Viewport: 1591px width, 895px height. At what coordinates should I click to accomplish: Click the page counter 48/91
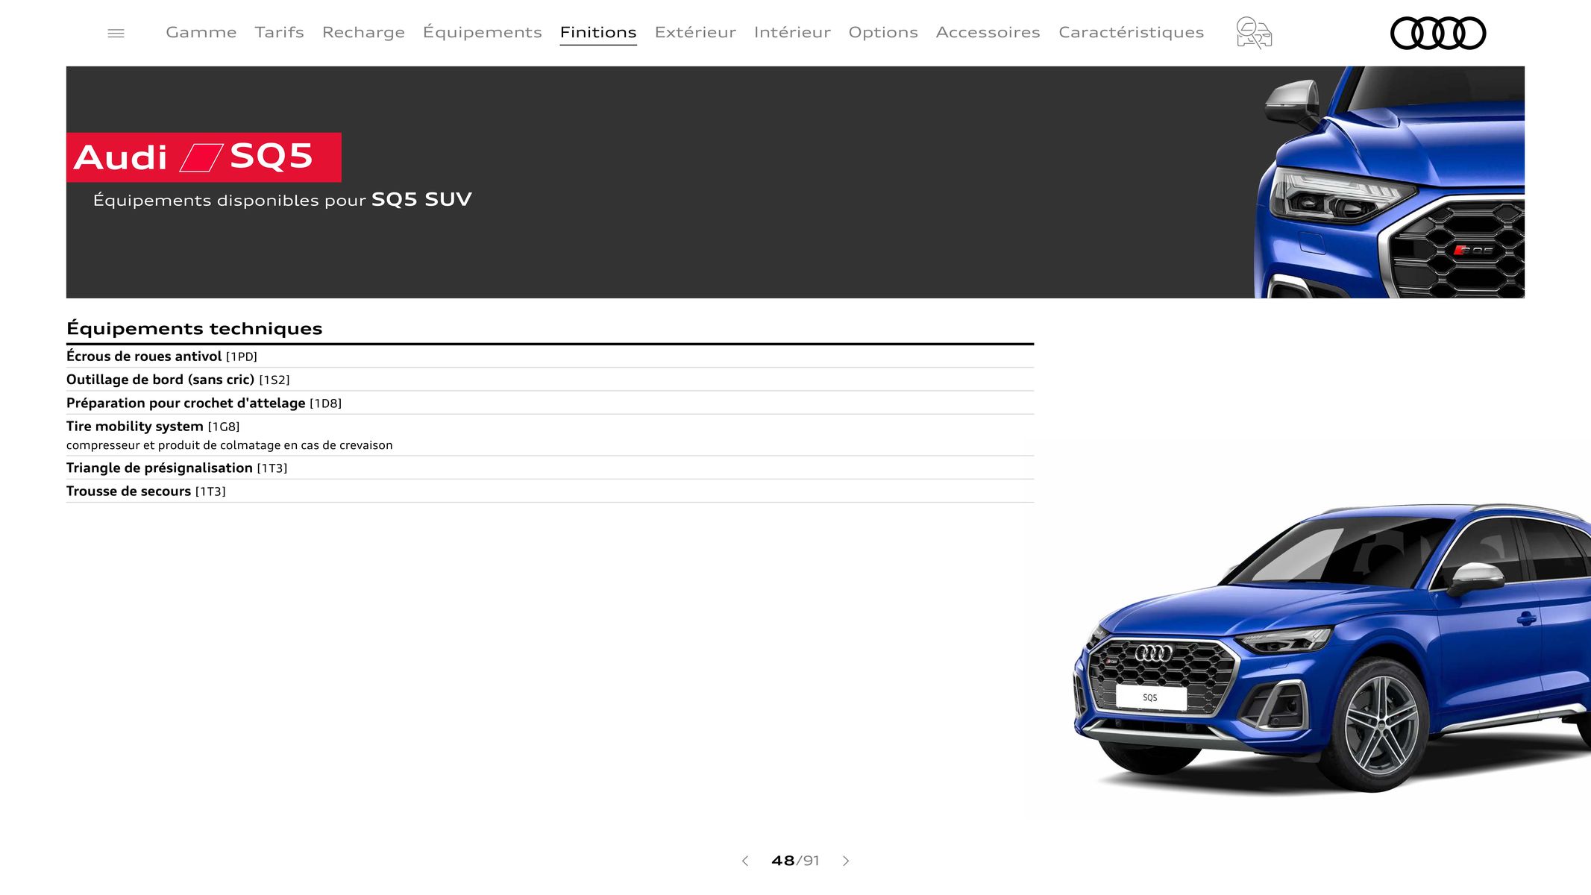[795, 861]
